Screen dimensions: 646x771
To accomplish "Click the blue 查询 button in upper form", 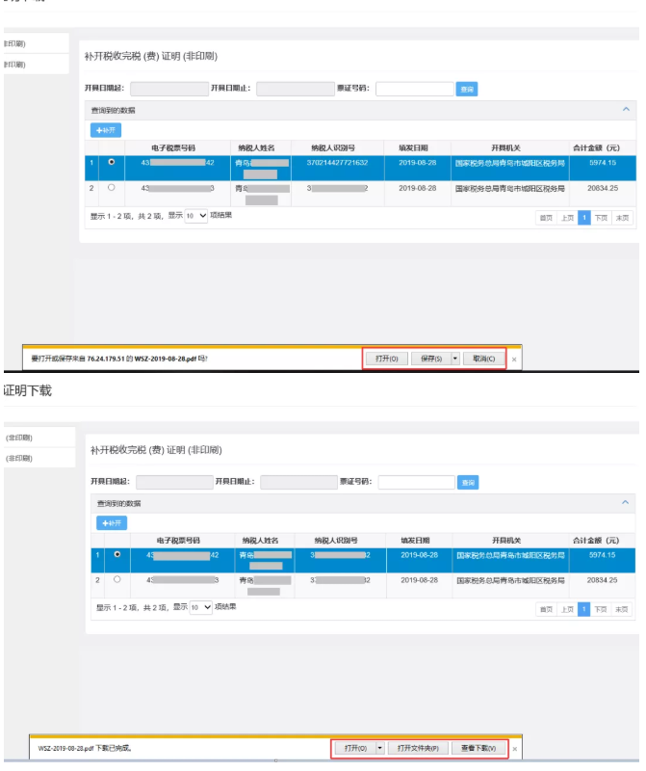I will [467, 89].
